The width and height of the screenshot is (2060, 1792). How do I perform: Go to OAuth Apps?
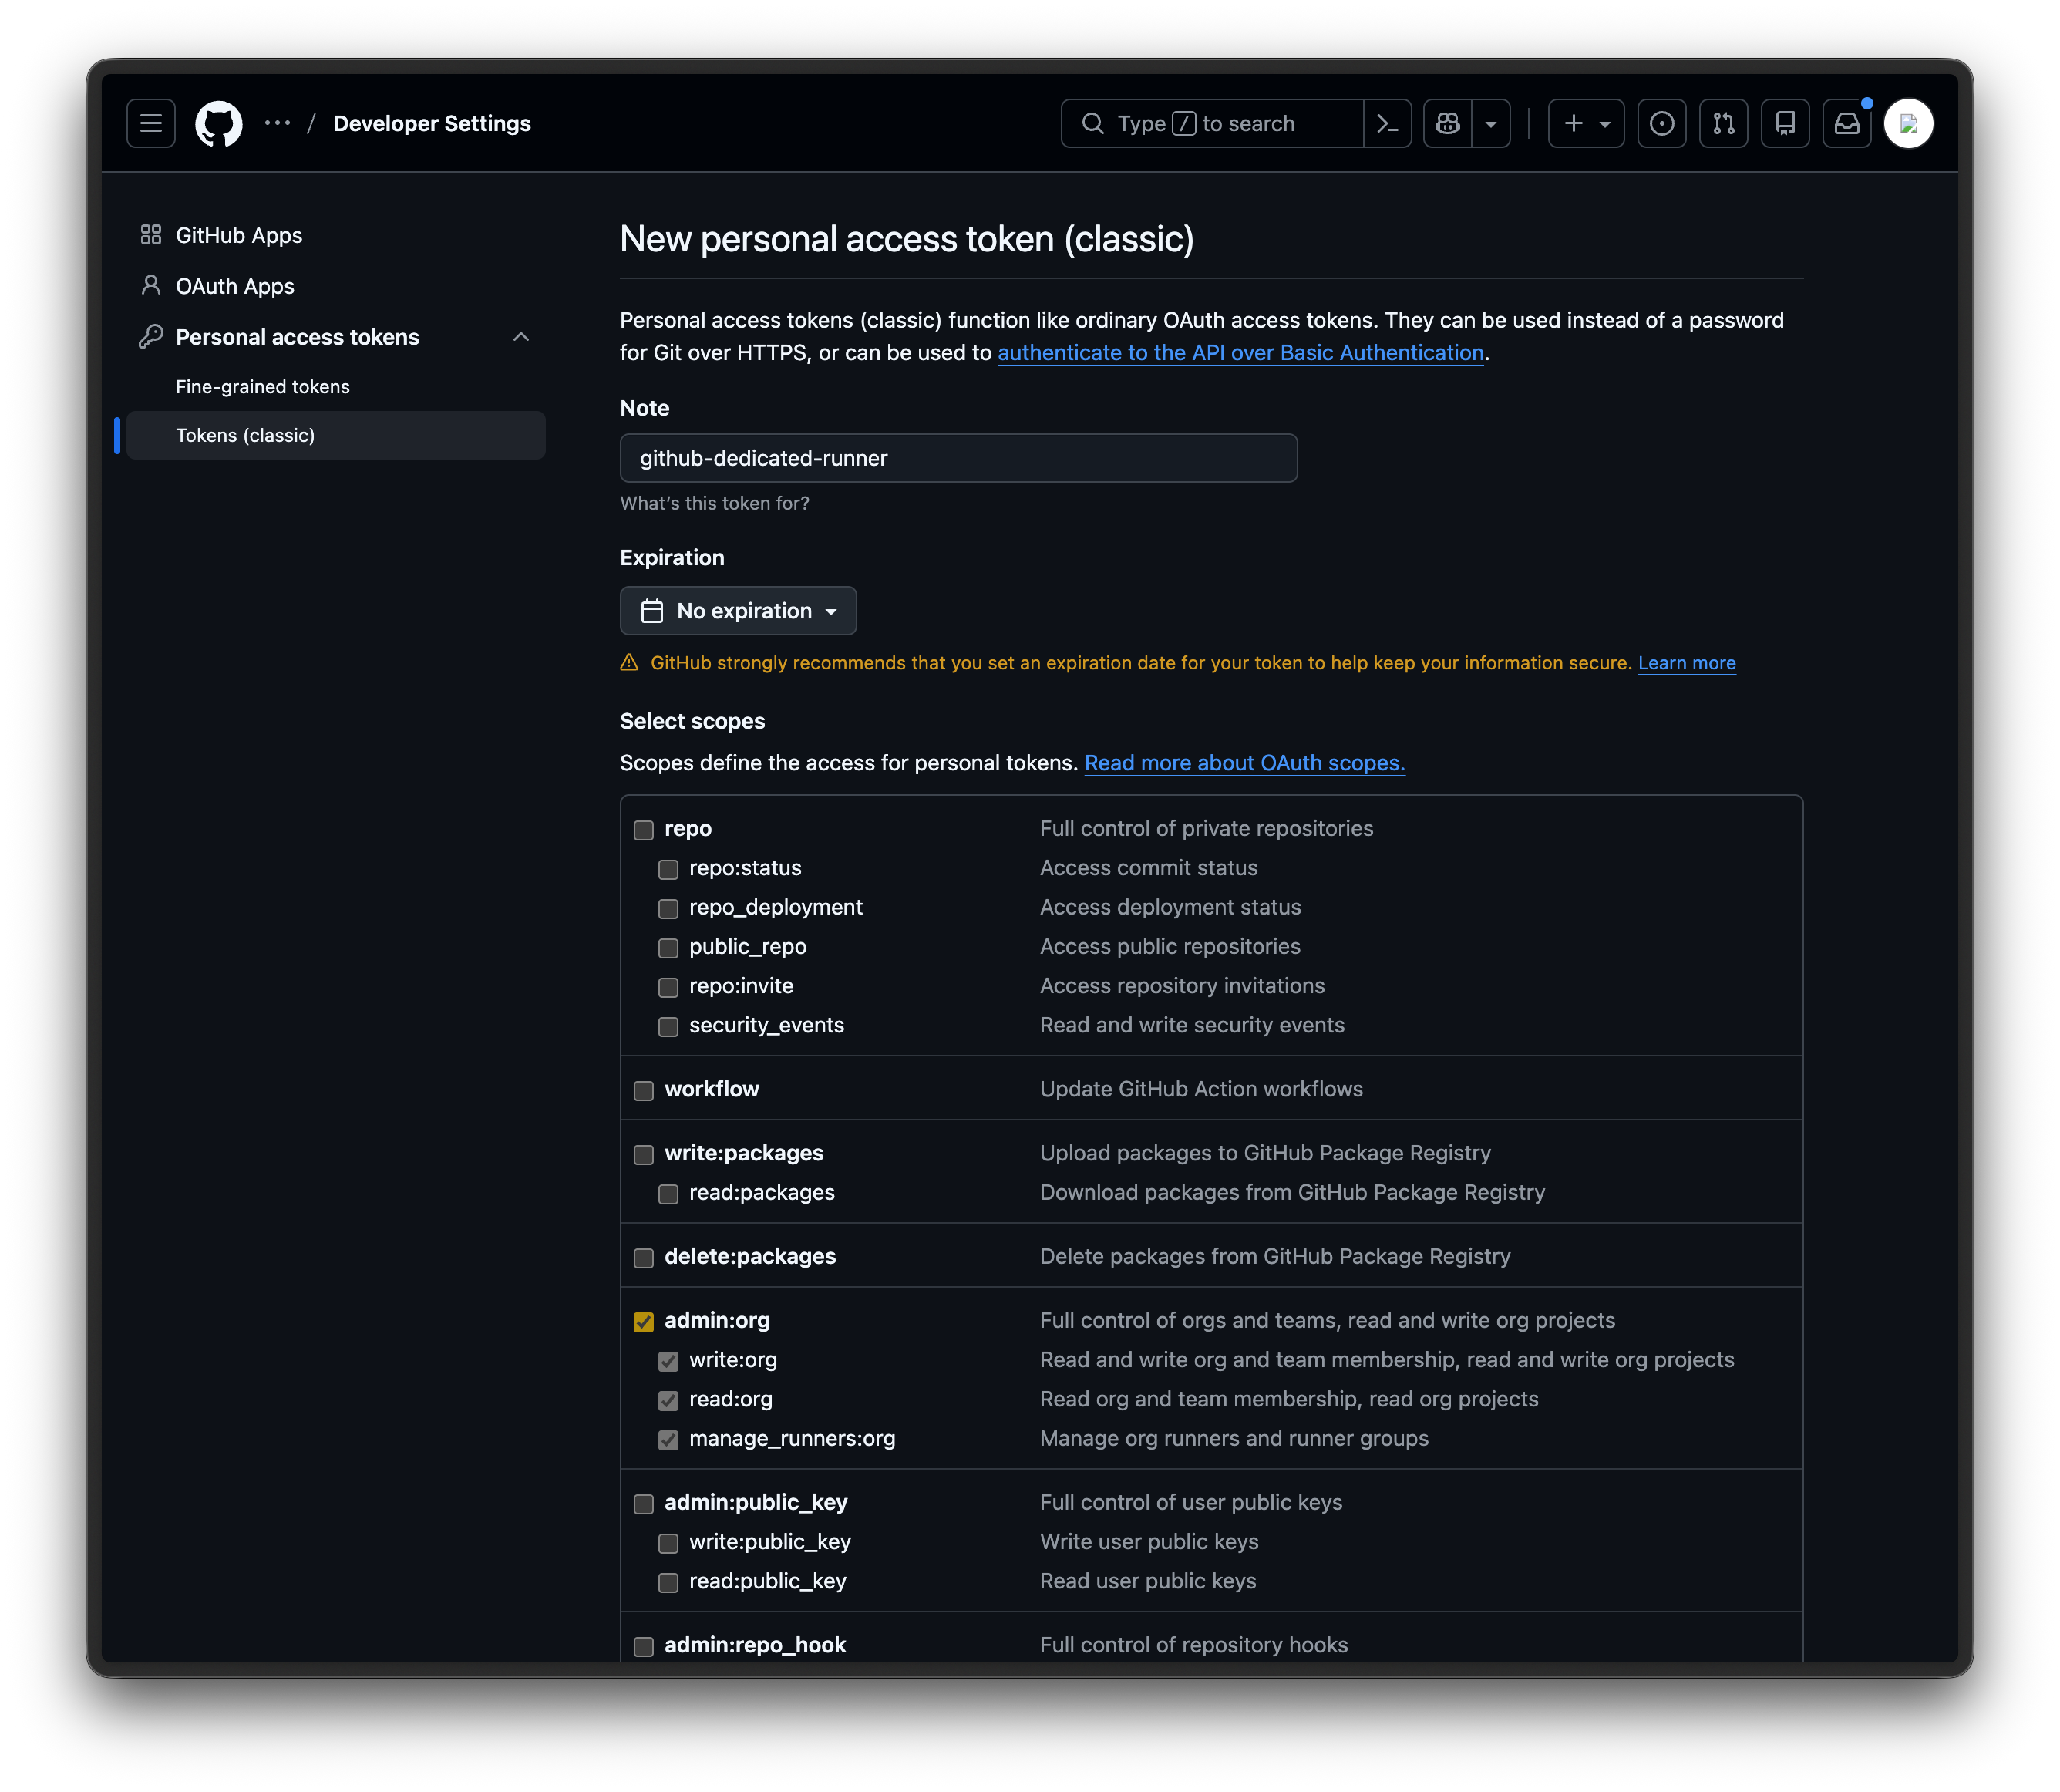tap(235, 286)
